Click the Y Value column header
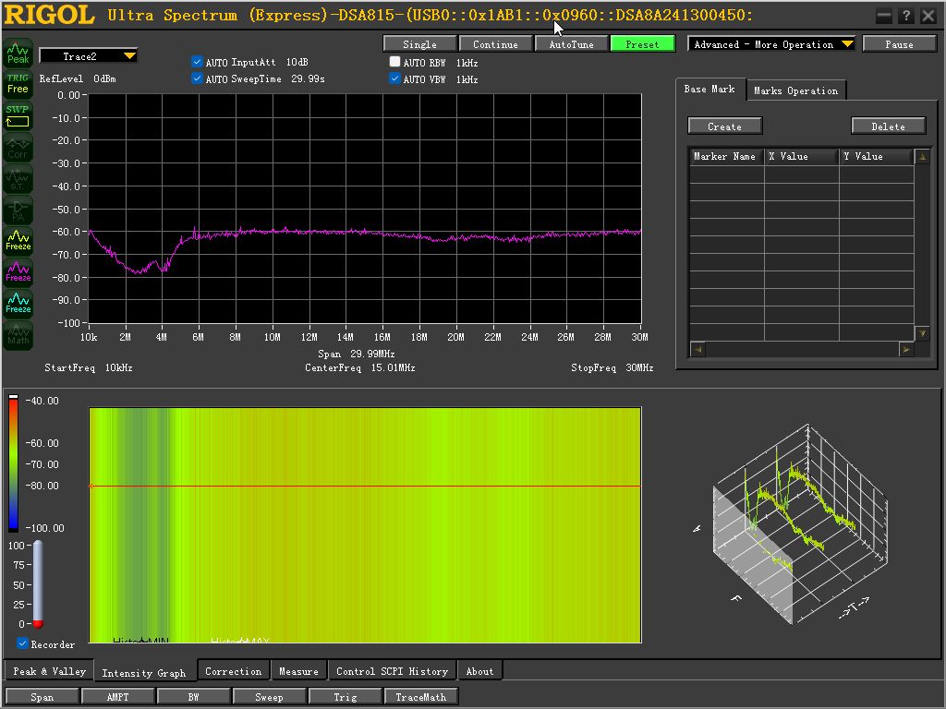The width and height of the screenshot is (946, 709). (x=877, y=156)
